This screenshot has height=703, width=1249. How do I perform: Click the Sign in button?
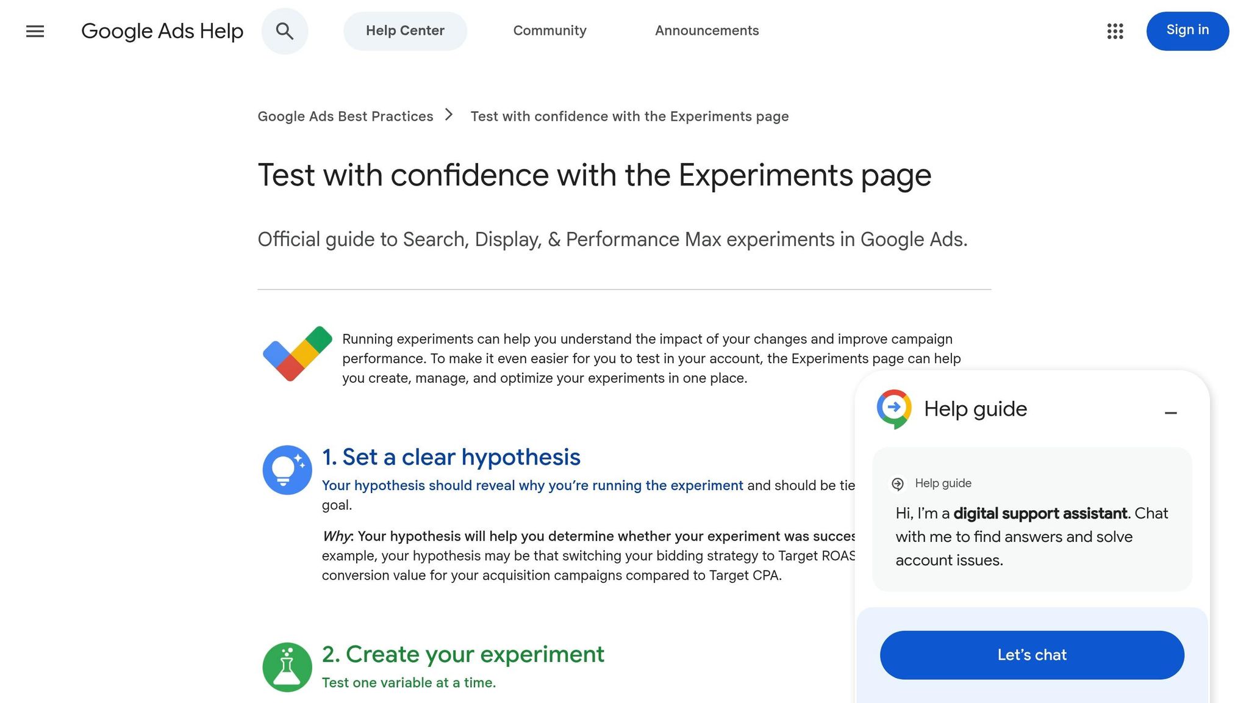(1187, 30)
